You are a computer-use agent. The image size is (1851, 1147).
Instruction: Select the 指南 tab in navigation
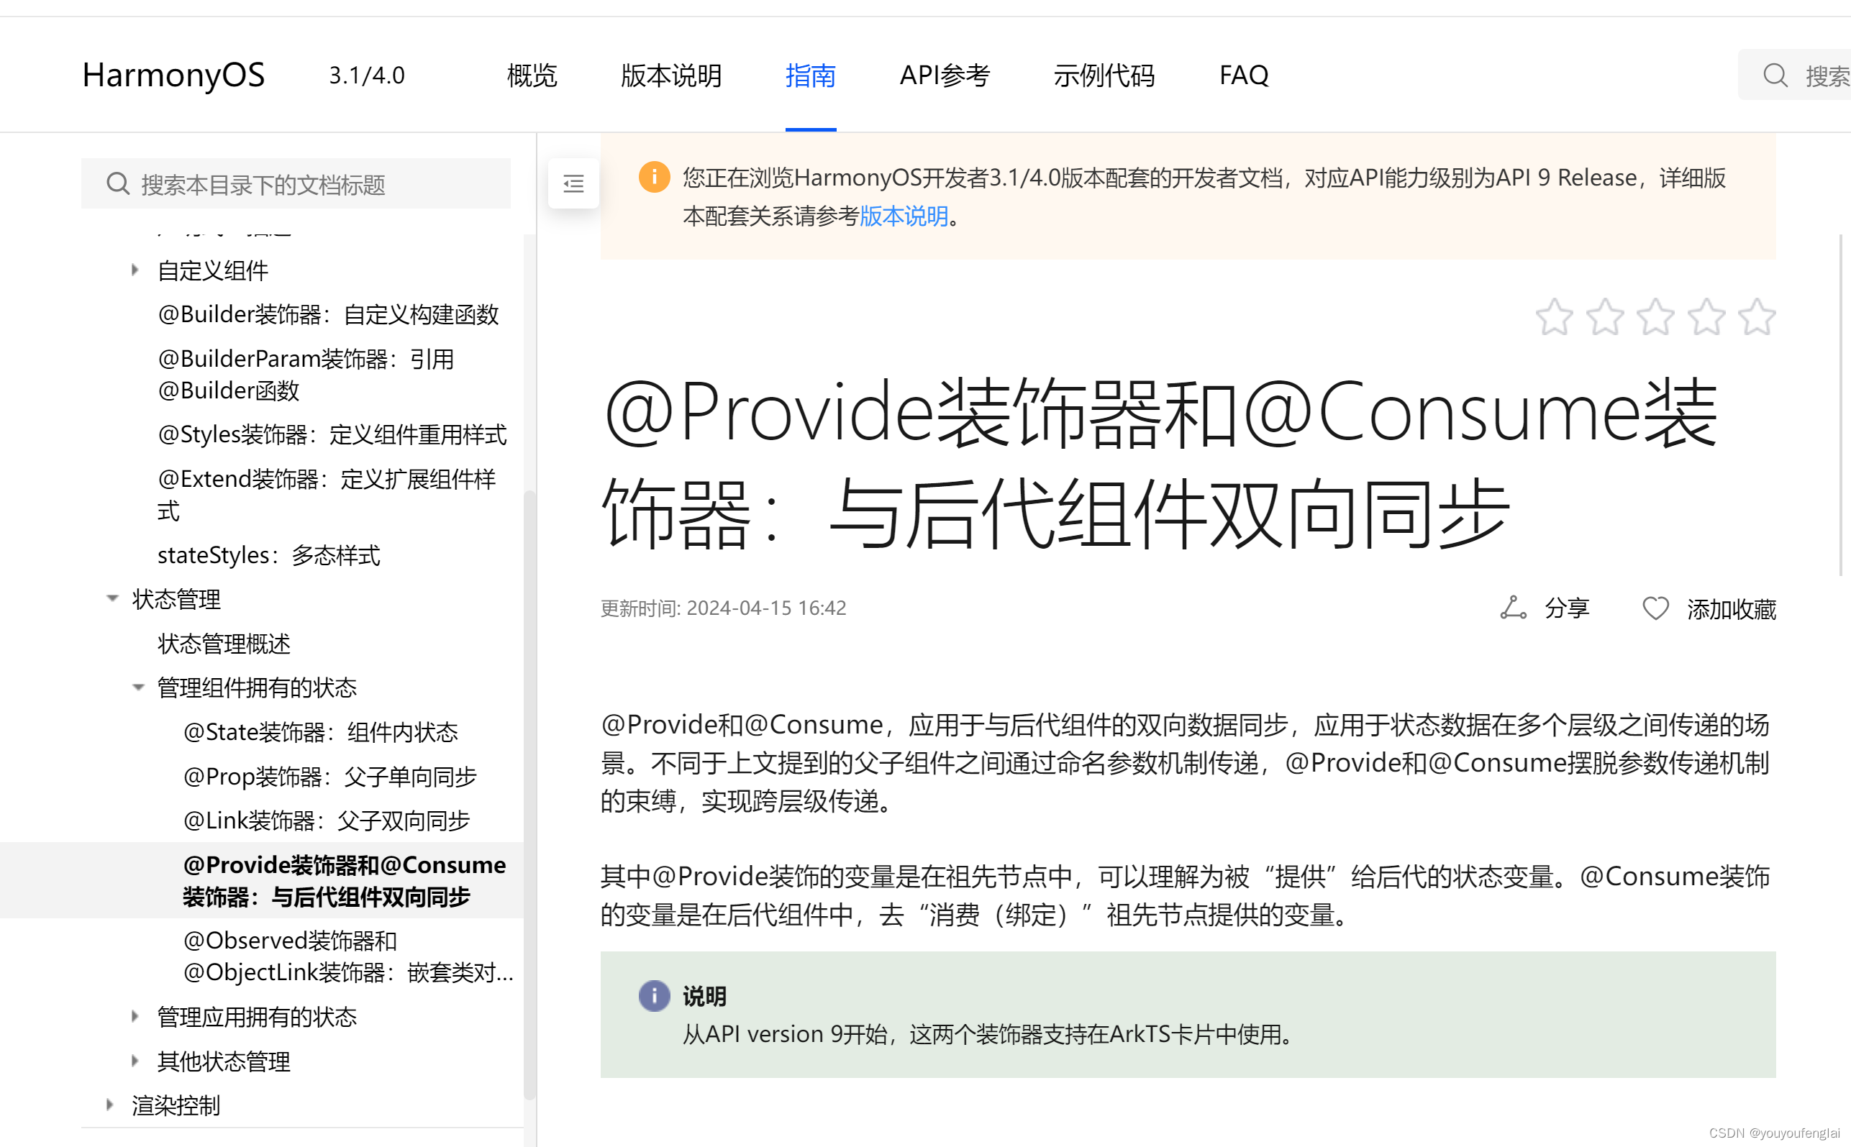(x=809, y=74)
